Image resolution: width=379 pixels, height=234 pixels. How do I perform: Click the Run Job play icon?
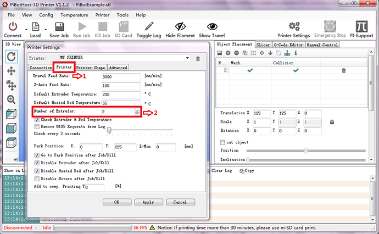[82, 26]
